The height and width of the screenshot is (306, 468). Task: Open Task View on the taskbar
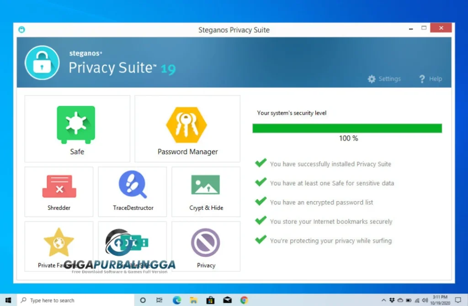[x=159, y=300]
